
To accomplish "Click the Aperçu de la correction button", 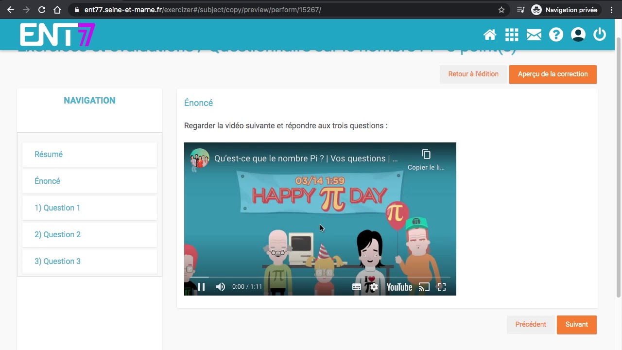I will [x=553, y=74].
